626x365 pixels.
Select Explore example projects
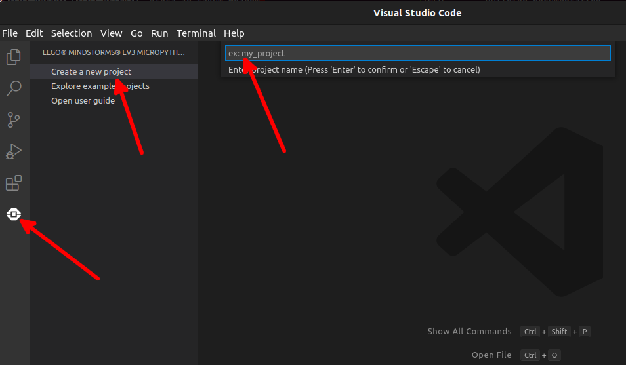click(x=100, y=86)
